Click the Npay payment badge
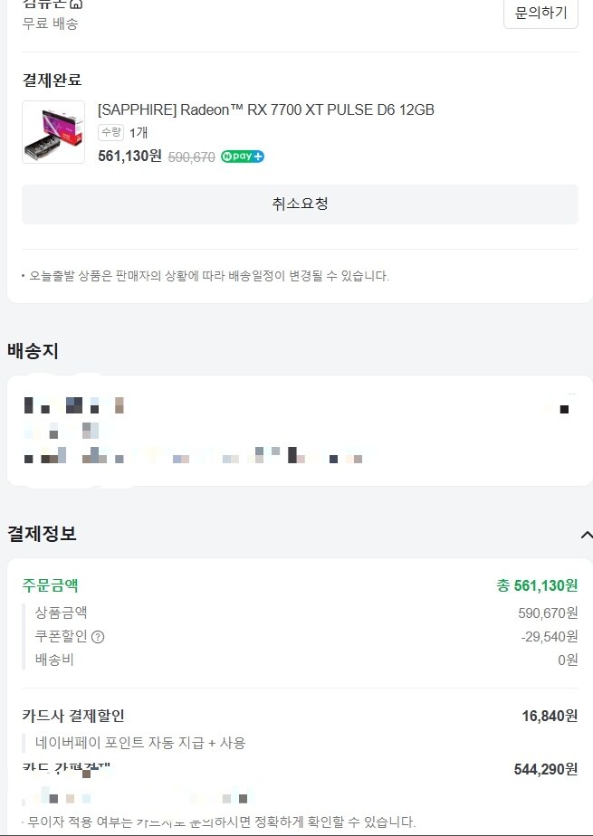 point(241,156)
